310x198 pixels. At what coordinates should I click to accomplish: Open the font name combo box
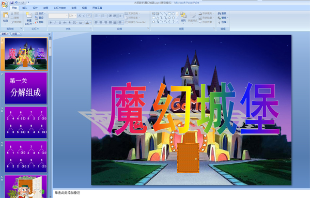(58, 16)
